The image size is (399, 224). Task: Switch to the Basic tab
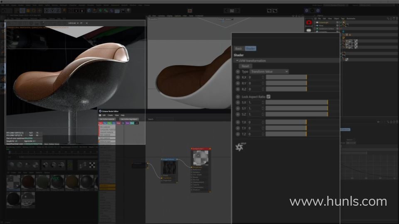pos(239,49)
